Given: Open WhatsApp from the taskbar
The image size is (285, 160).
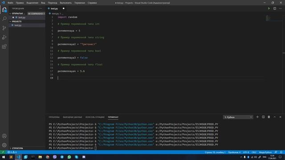Looking at the screenshot, I should [x=69, y=157].
